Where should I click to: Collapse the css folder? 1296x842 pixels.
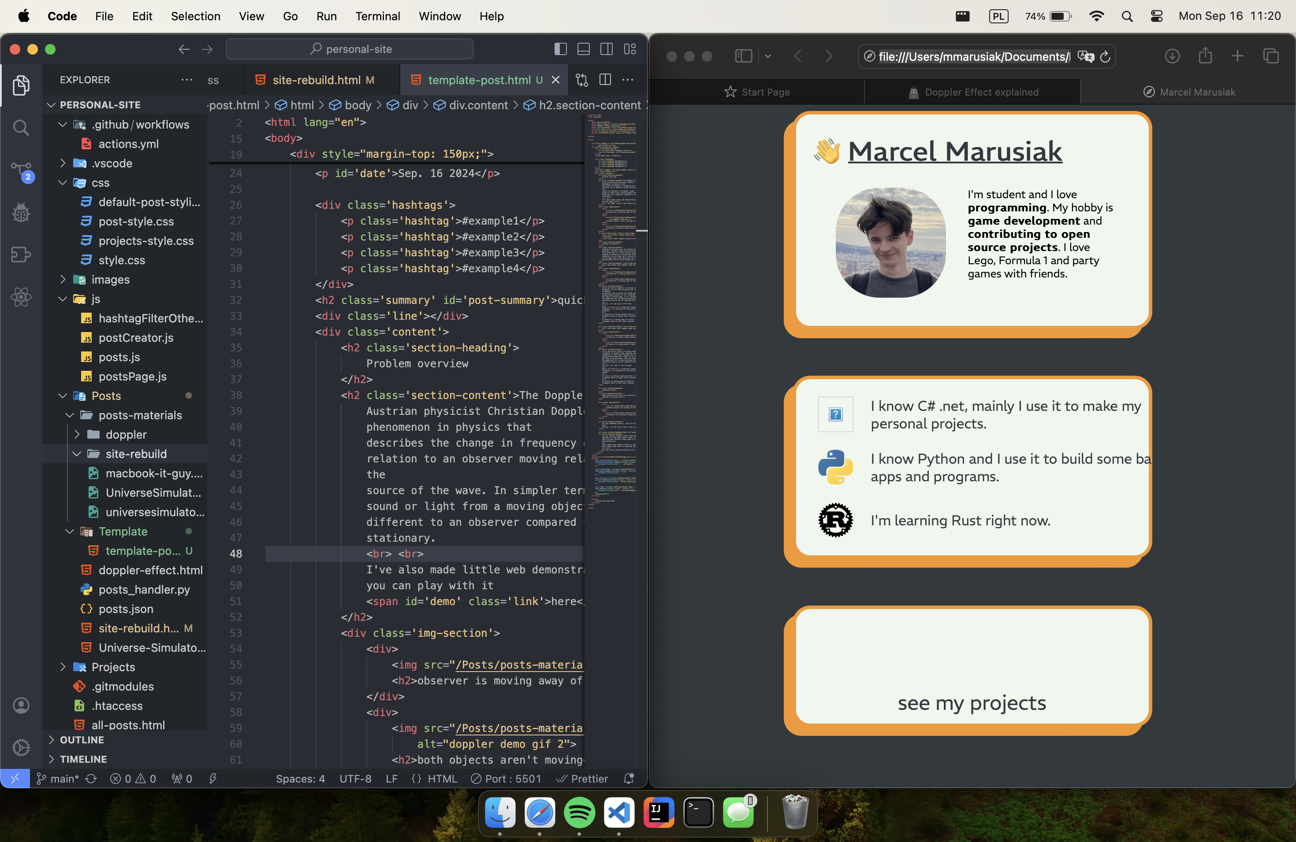point(100,183)
